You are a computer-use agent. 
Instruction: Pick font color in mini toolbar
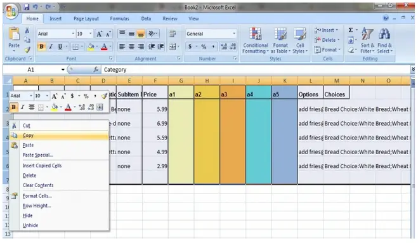point(69,107)
